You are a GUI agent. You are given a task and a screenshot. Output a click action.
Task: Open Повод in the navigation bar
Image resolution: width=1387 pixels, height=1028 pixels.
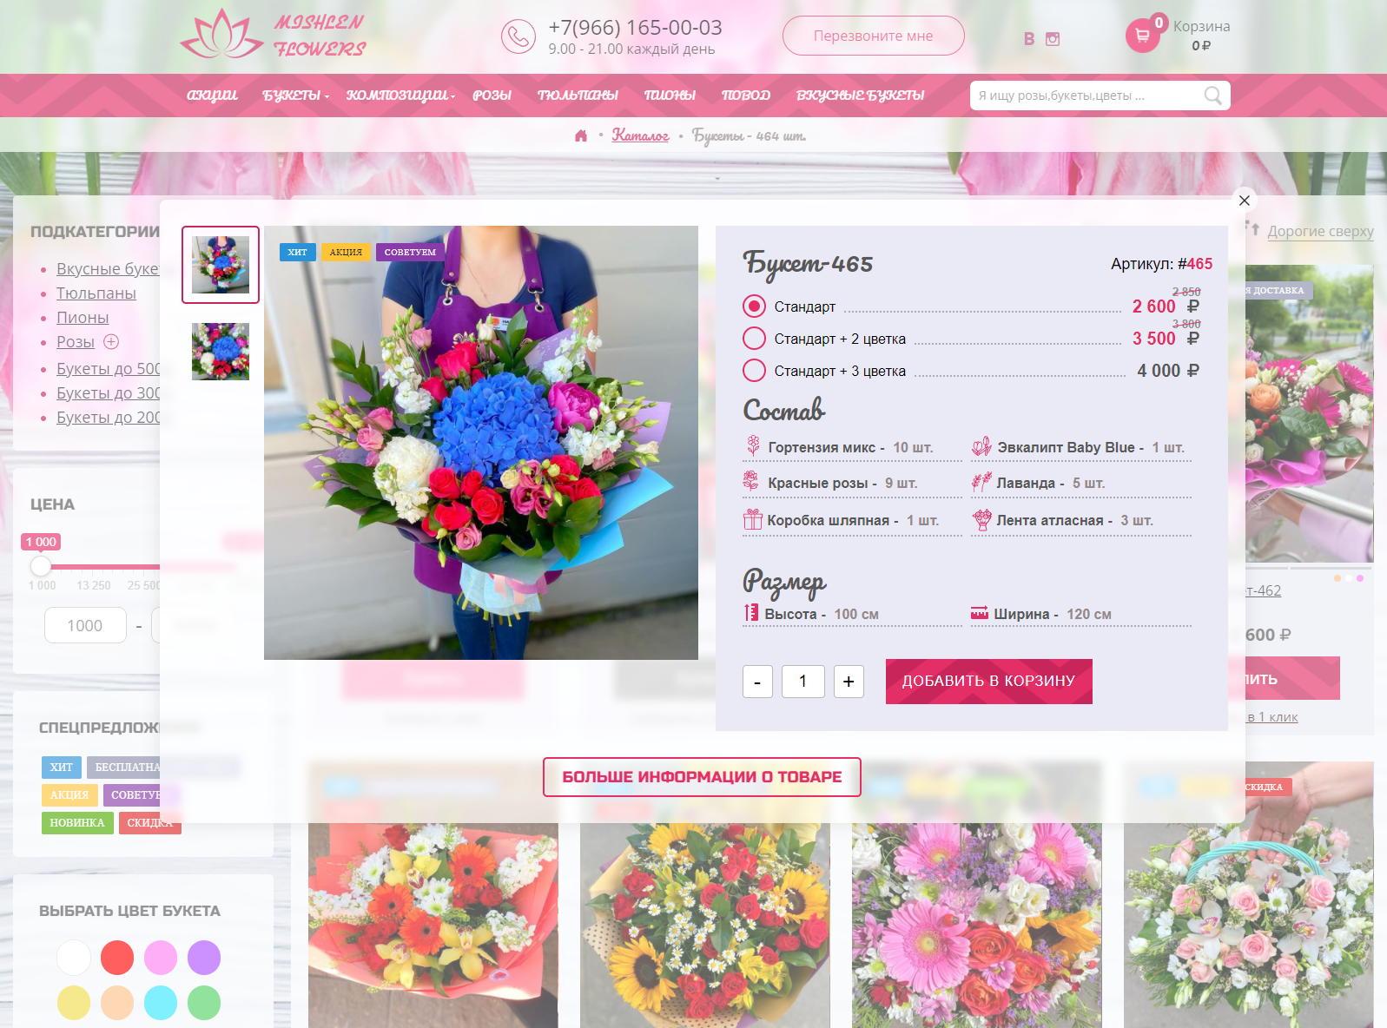pos(746,95)
